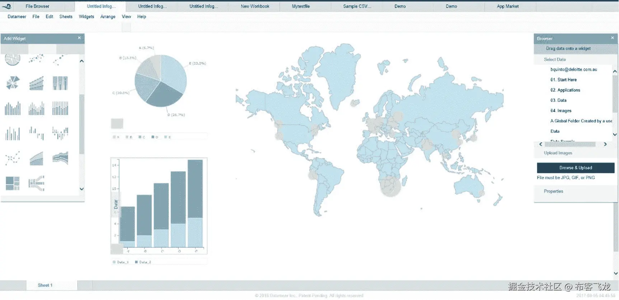Viewport: 619px width, 300px height.
Task: Select the full-height normalized stacked bar widget
Action: (x=60, y=108)
